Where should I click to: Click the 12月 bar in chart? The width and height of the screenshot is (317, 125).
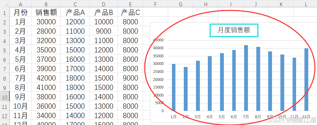[x=307, y=80]
